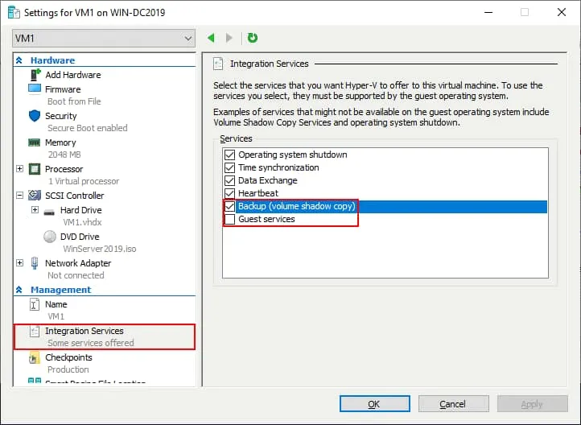Select the Add Hardware icon
581x425 pixels.
click(35, 75)
